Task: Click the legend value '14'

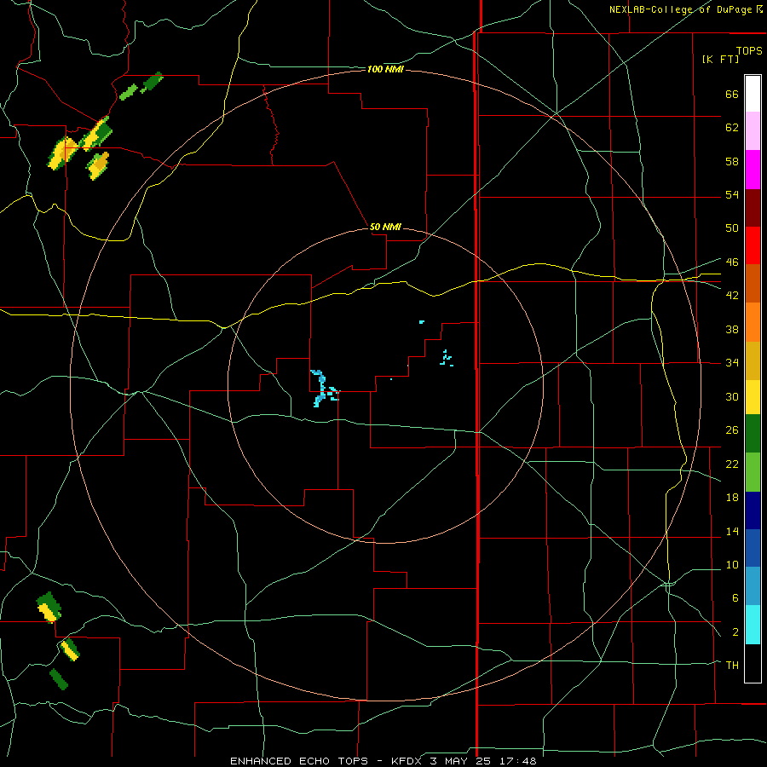Action: click(732, 531)
